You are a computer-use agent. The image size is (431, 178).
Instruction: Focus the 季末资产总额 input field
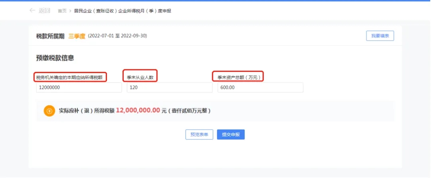point(260,87)
